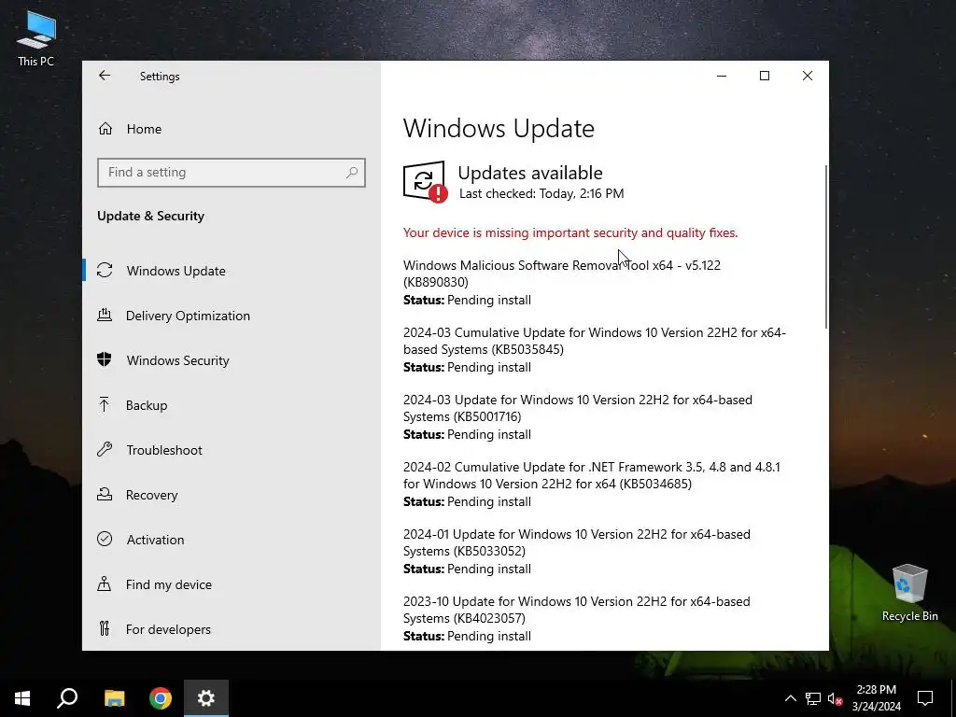Image resolution: width=956 pixels, height=717 pixels.
Task: Click the back arrow in Settings
Action: point(105,76)
